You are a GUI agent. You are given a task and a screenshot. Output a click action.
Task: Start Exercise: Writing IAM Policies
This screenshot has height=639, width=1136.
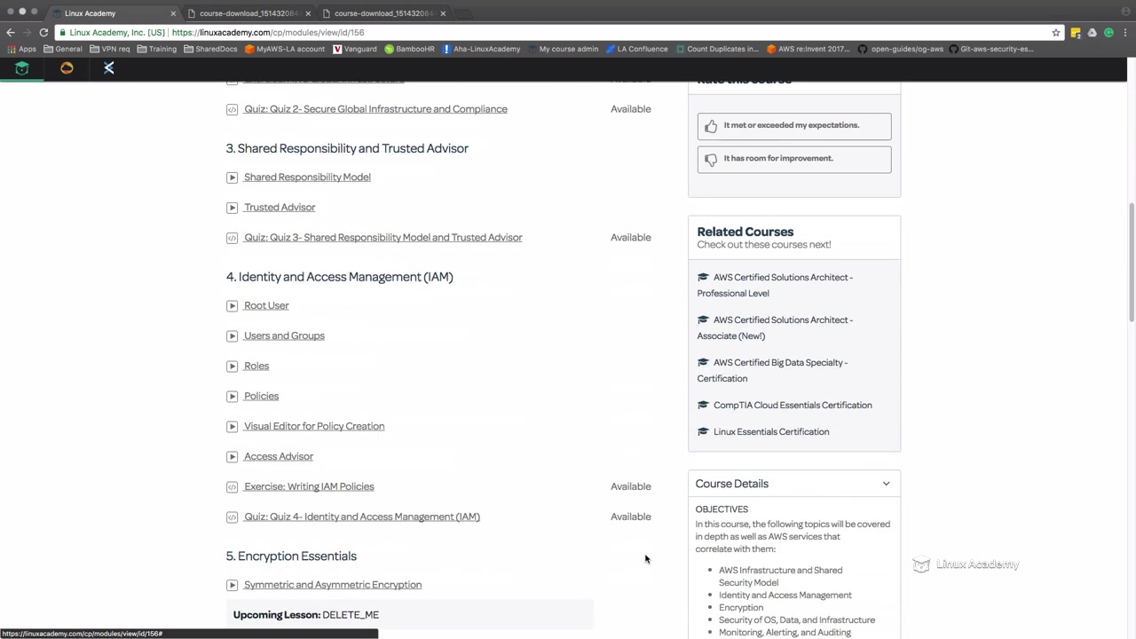pyautogui.click(x=309, y=486)
